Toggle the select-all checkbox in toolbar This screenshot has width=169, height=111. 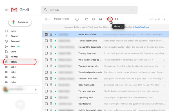[x=46, y=19]
